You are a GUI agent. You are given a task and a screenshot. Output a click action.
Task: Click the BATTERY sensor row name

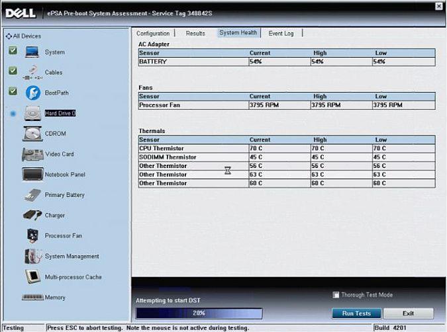pyautogui.click(x=153, y=62)
